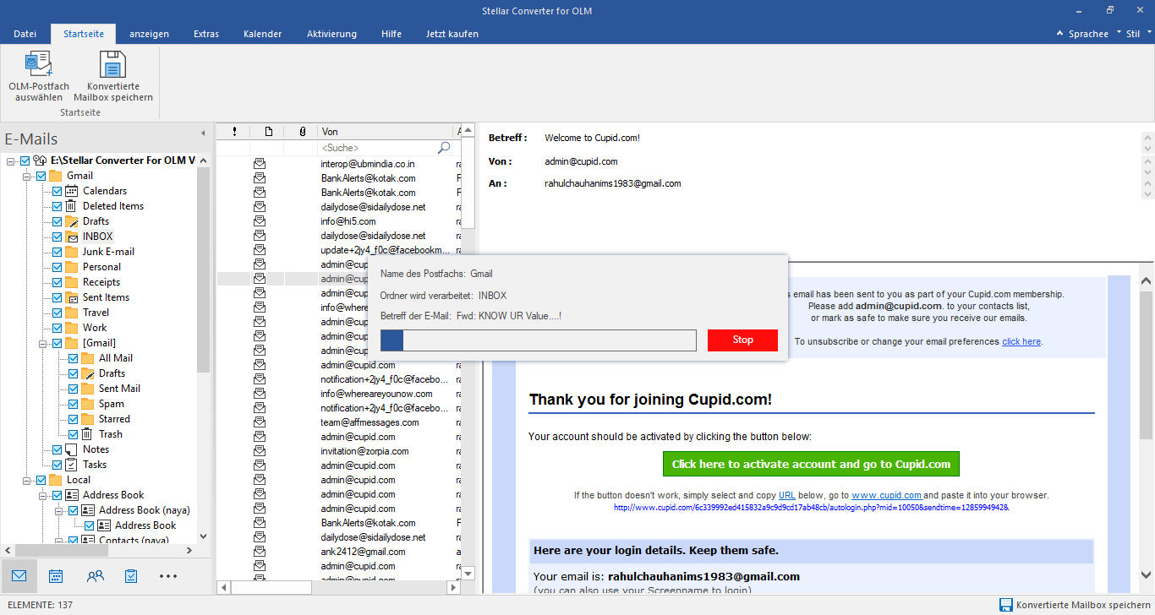This screenshot has height=615, width=1155.
Task: Open the tasks icon in bottom navigation
Action: (131, 576)
